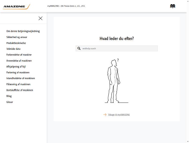Click the magnifying glass search icon
Image resolution: width=189 pixels, height=143 pixels.
click(79, 48)
